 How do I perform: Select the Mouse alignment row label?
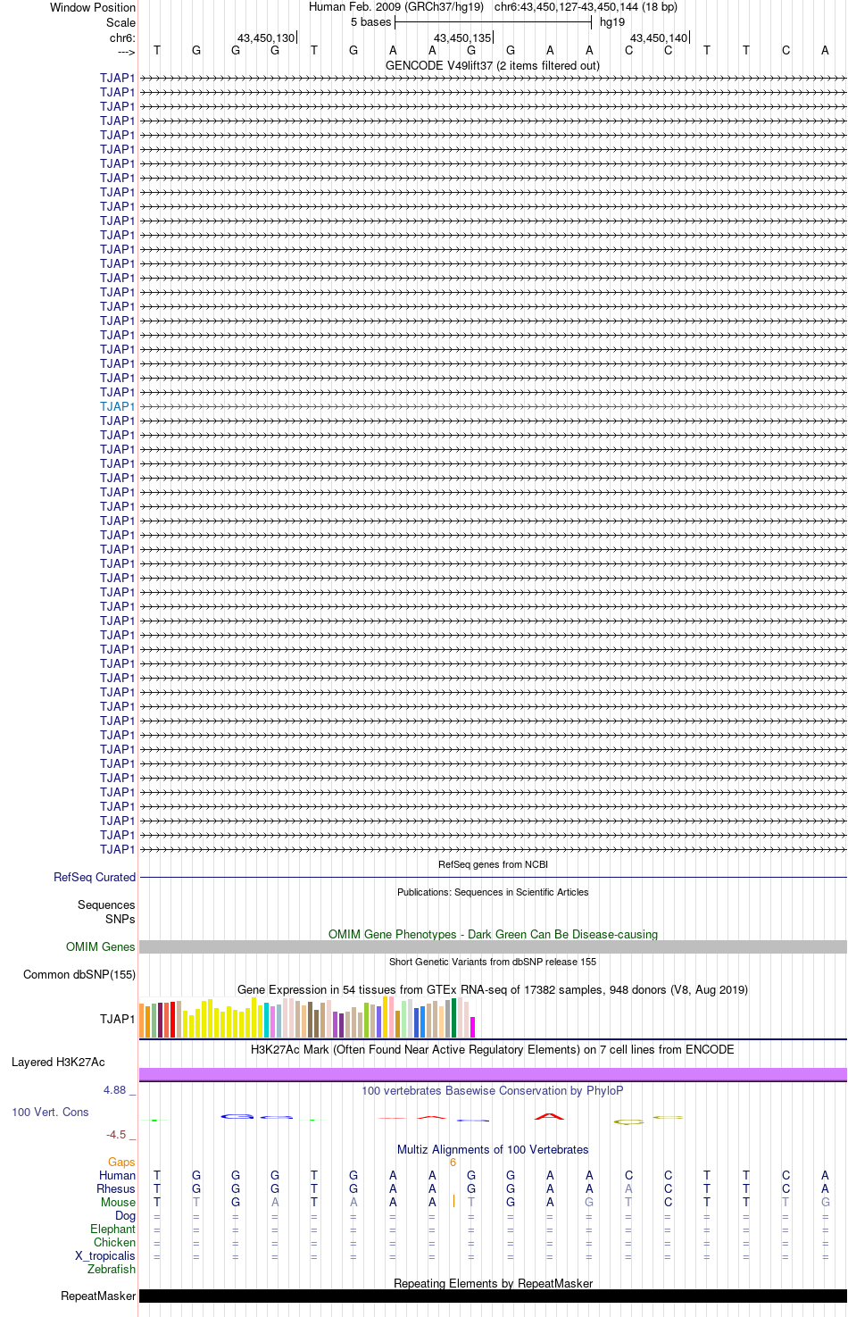pos(118,1203)
